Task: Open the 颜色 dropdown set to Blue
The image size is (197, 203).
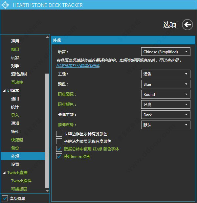Action: [165, 84]
